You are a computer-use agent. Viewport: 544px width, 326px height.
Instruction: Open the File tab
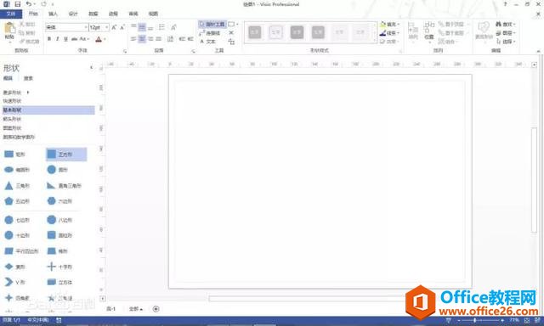click(11, 14)
